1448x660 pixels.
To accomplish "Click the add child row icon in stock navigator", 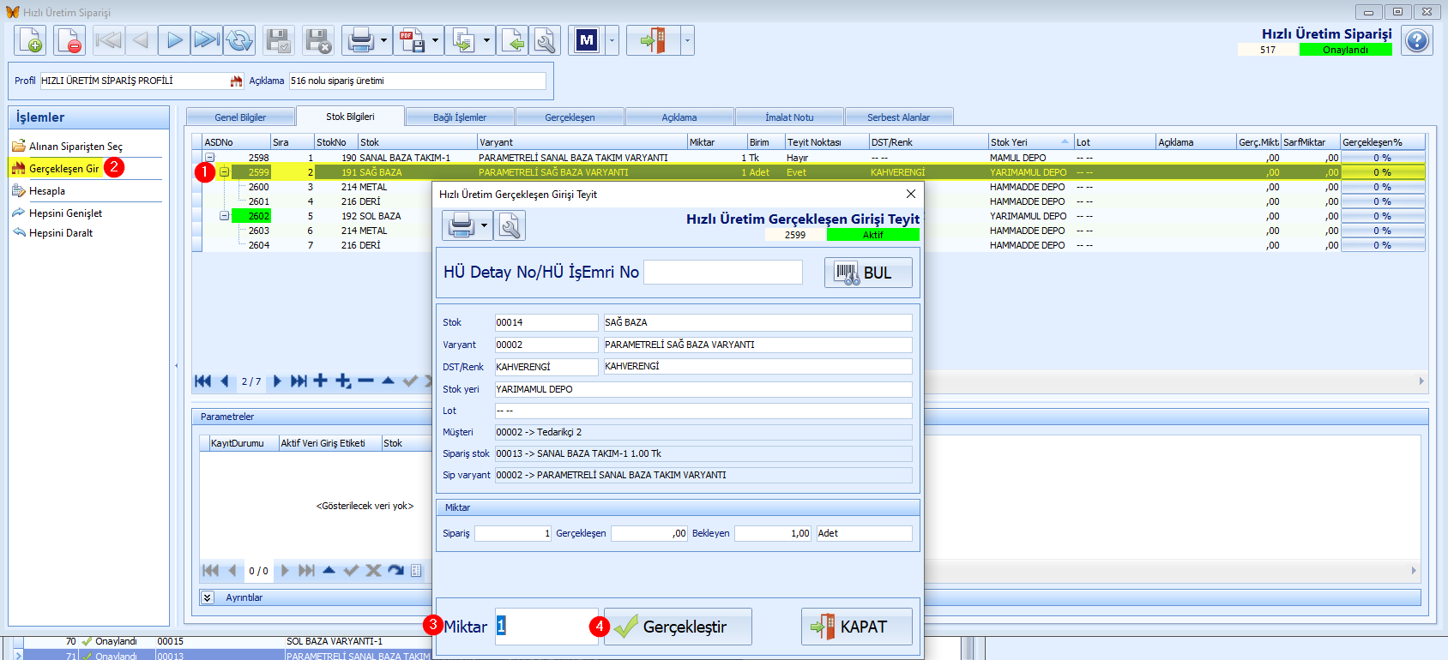I will pos(343,381).
